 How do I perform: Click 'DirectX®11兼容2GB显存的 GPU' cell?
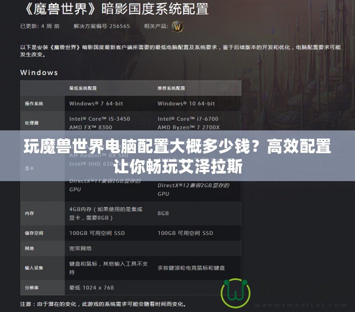(105, 185)
